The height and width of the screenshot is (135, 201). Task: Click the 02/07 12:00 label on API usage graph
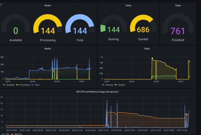tap(182, 130)
